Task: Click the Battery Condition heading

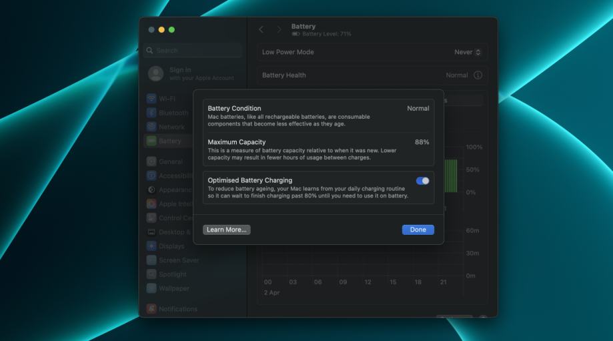Action: click(x=234, y=108)
